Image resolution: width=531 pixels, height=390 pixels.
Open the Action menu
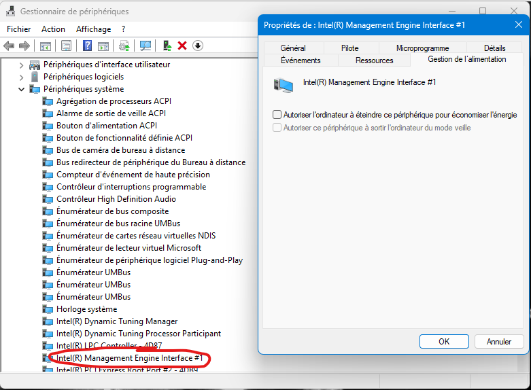tap(53, 29)
